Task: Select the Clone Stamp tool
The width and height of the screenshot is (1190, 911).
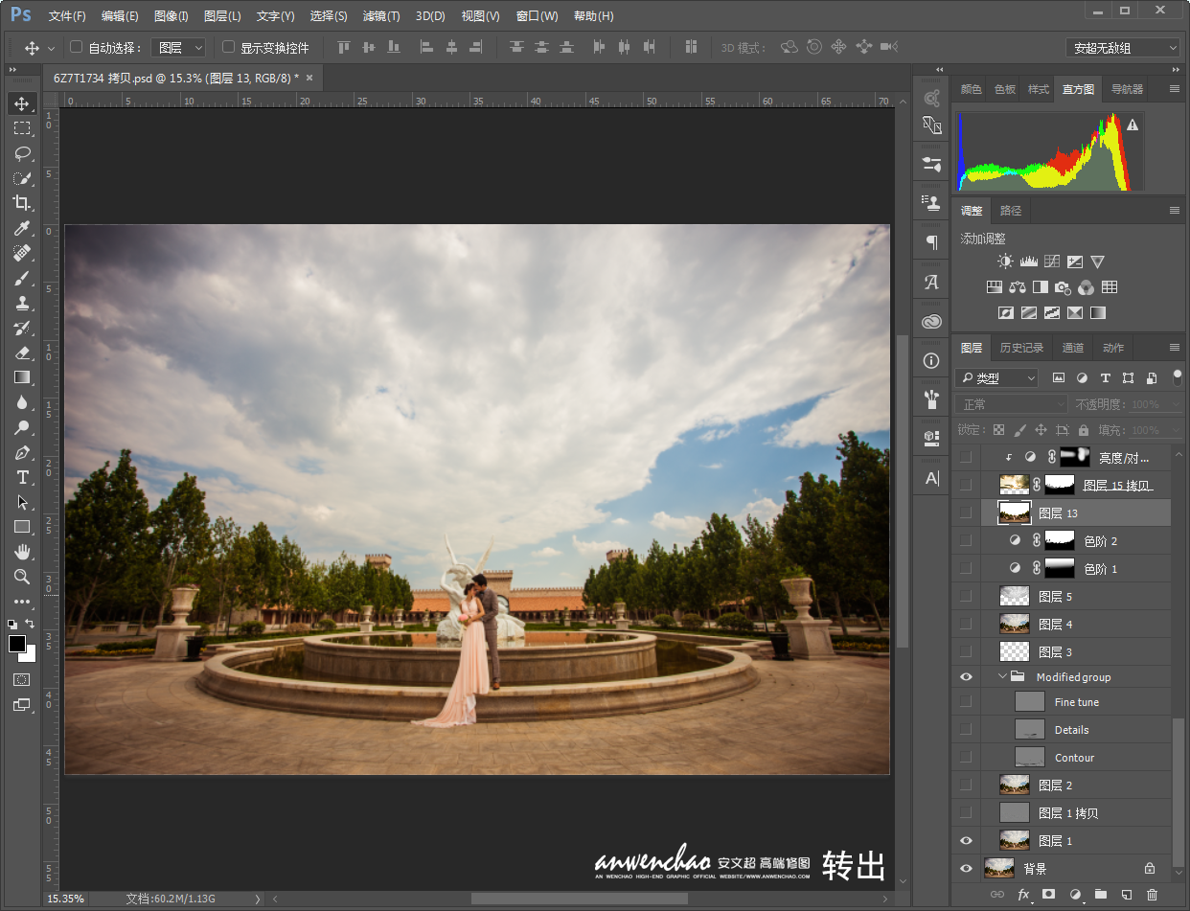Action: click(x=22, y=303)
